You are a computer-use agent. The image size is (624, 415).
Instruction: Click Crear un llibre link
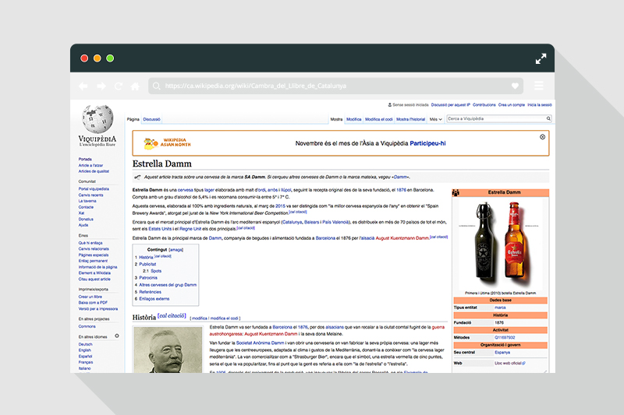point(90,297)
